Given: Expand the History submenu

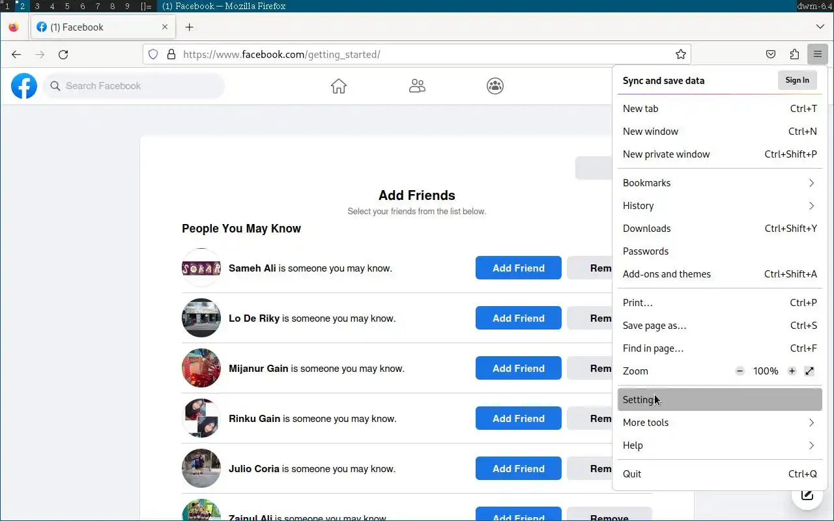Looking at the screenshot, I should (719, 206).
